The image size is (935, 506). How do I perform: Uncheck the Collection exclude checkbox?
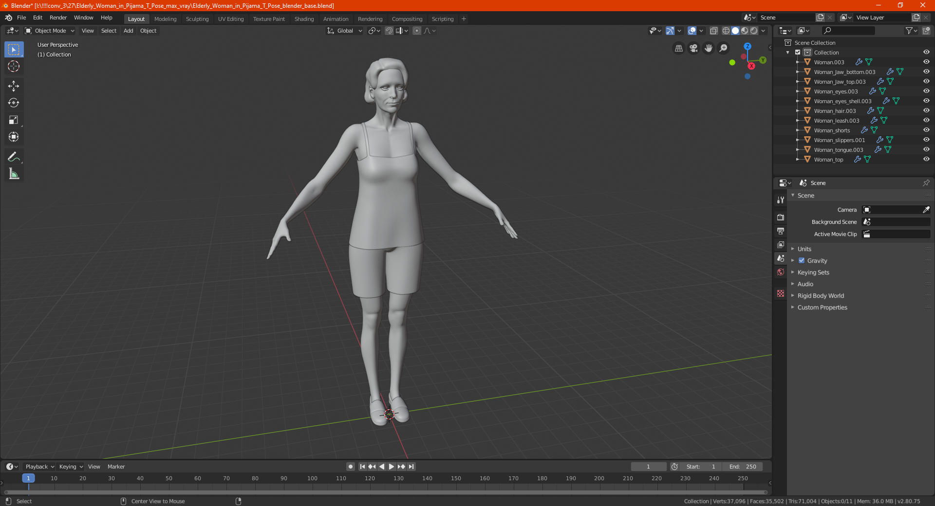[798, 52]
